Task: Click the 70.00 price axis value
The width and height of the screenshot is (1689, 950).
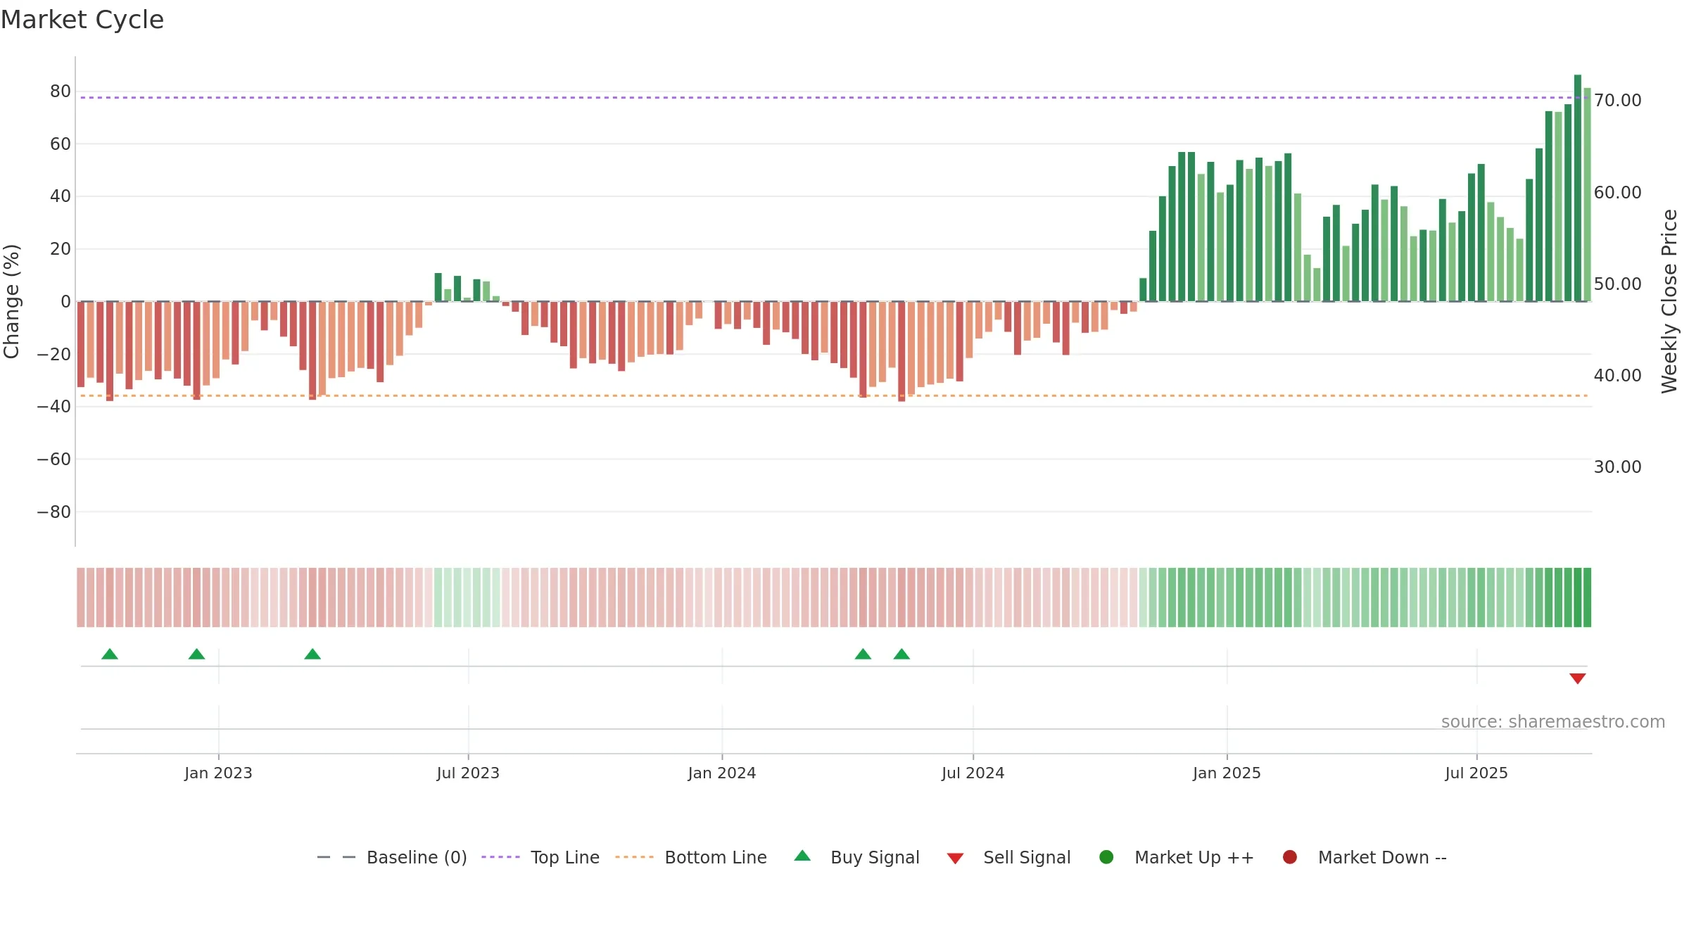Action: pos(1617,101)
